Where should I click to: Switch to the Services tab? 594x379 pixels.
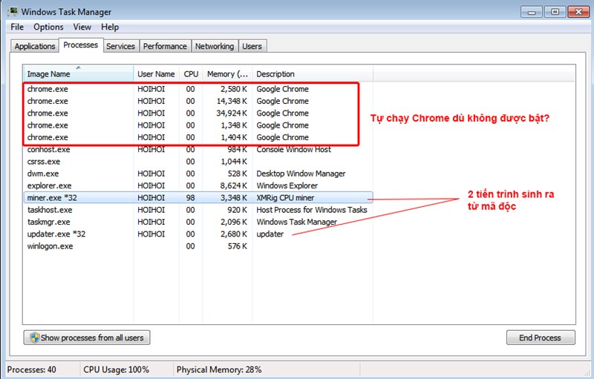pyautogui.click(x=120, y=46)
